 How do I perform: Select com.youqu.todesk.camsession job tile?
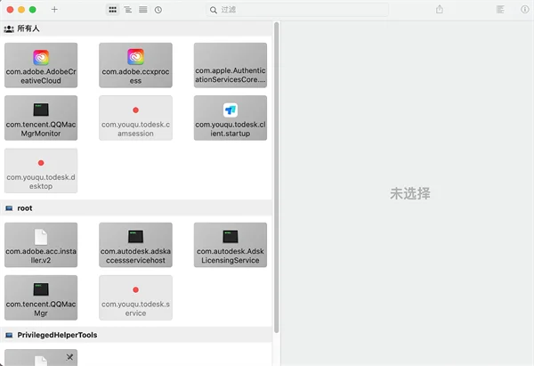click(x=135, y=118)
